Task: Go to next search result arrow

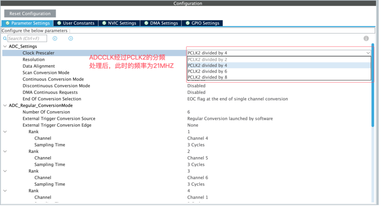Action: tap(71, 39)
